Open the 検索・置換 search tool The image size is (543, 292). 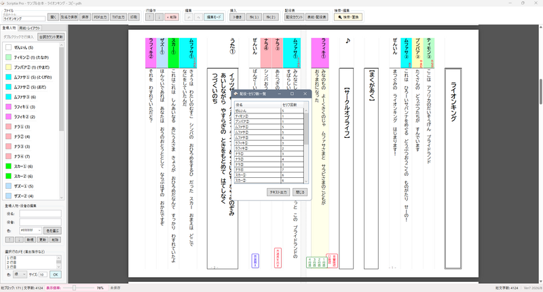(348, 17)
